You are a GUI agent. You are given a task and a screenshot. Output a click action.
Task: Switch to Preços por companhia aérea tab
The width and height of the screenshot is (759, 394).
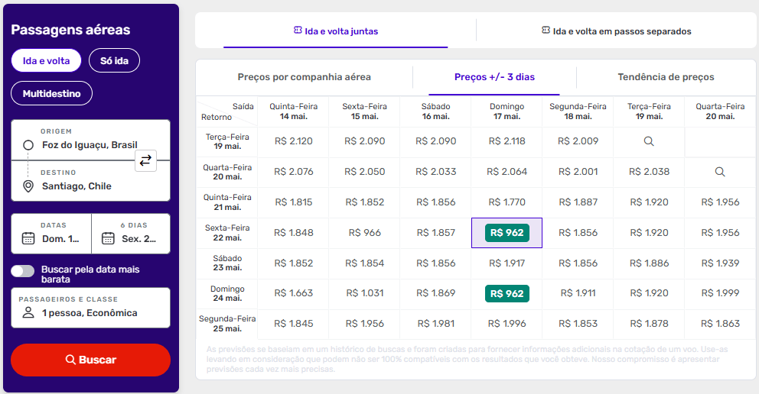(304, 77)
